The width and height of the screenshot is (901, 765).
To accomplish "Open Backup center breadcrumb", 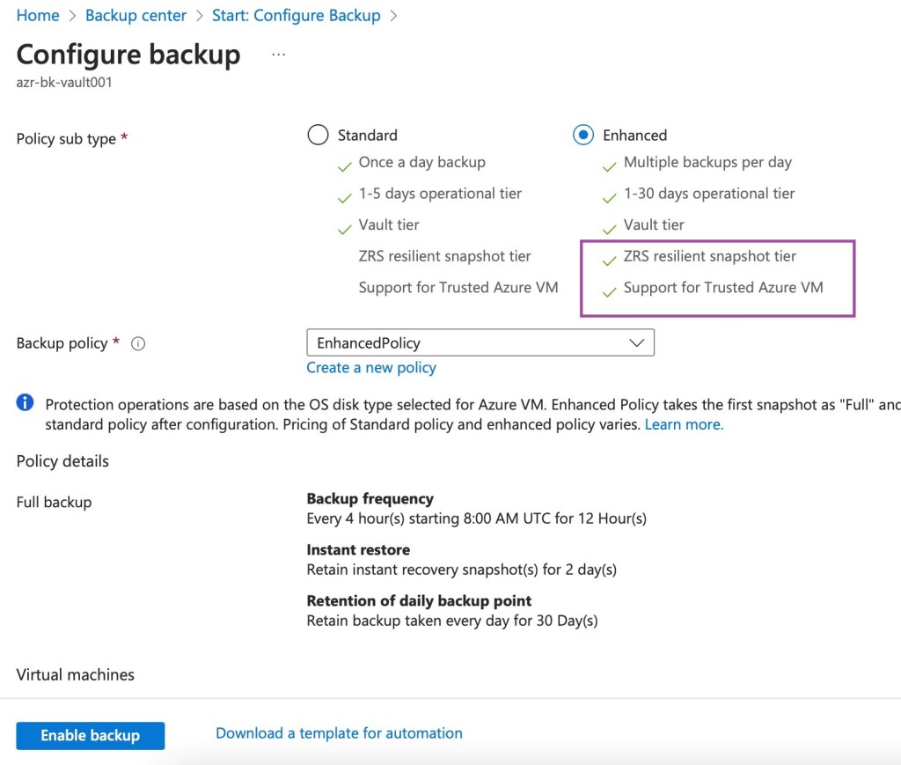I will tap(136, 16).
